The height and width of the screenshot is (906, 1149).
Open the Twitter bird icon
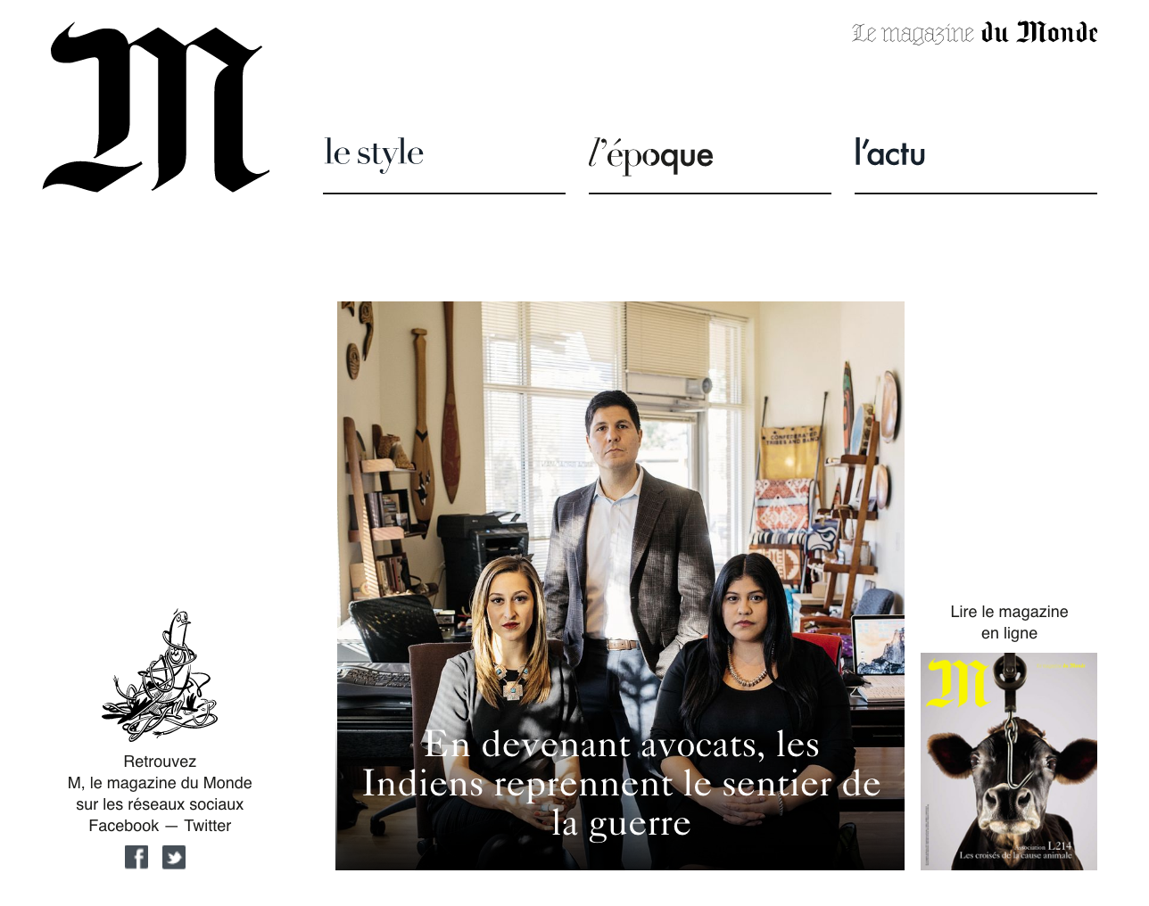click(174, 857)
